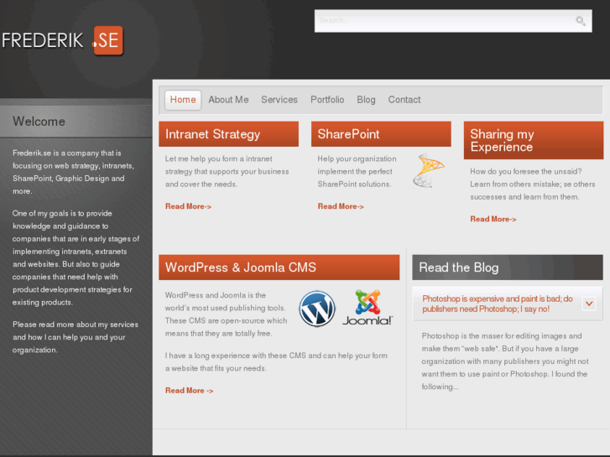Screen dimensions: 610x457
Task: Click the search magnifier icon
Action: [581, 21]
